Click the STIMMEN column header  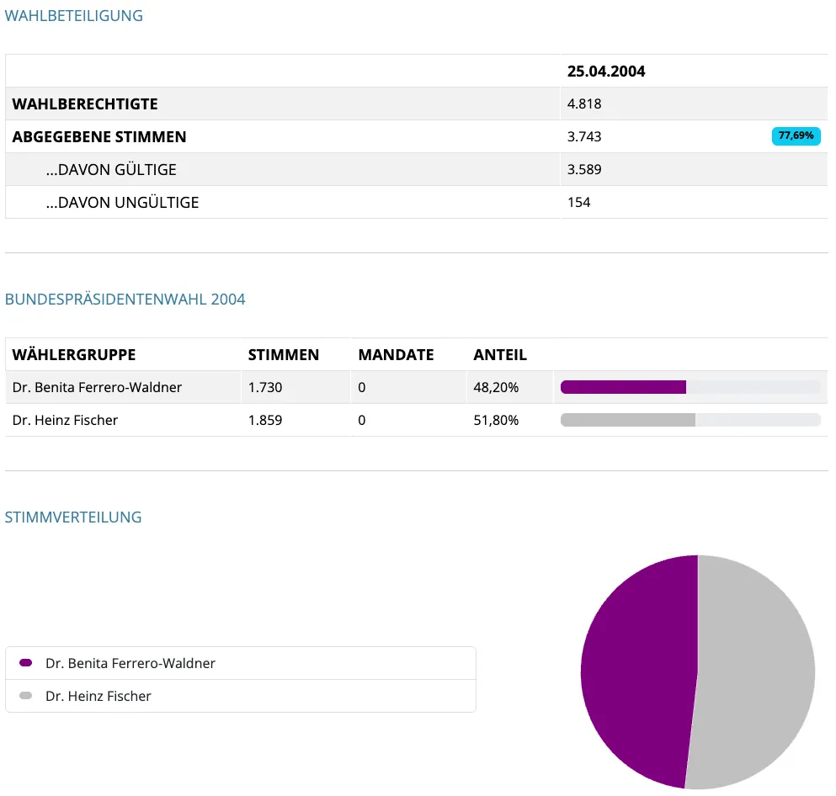click(283, 355)
